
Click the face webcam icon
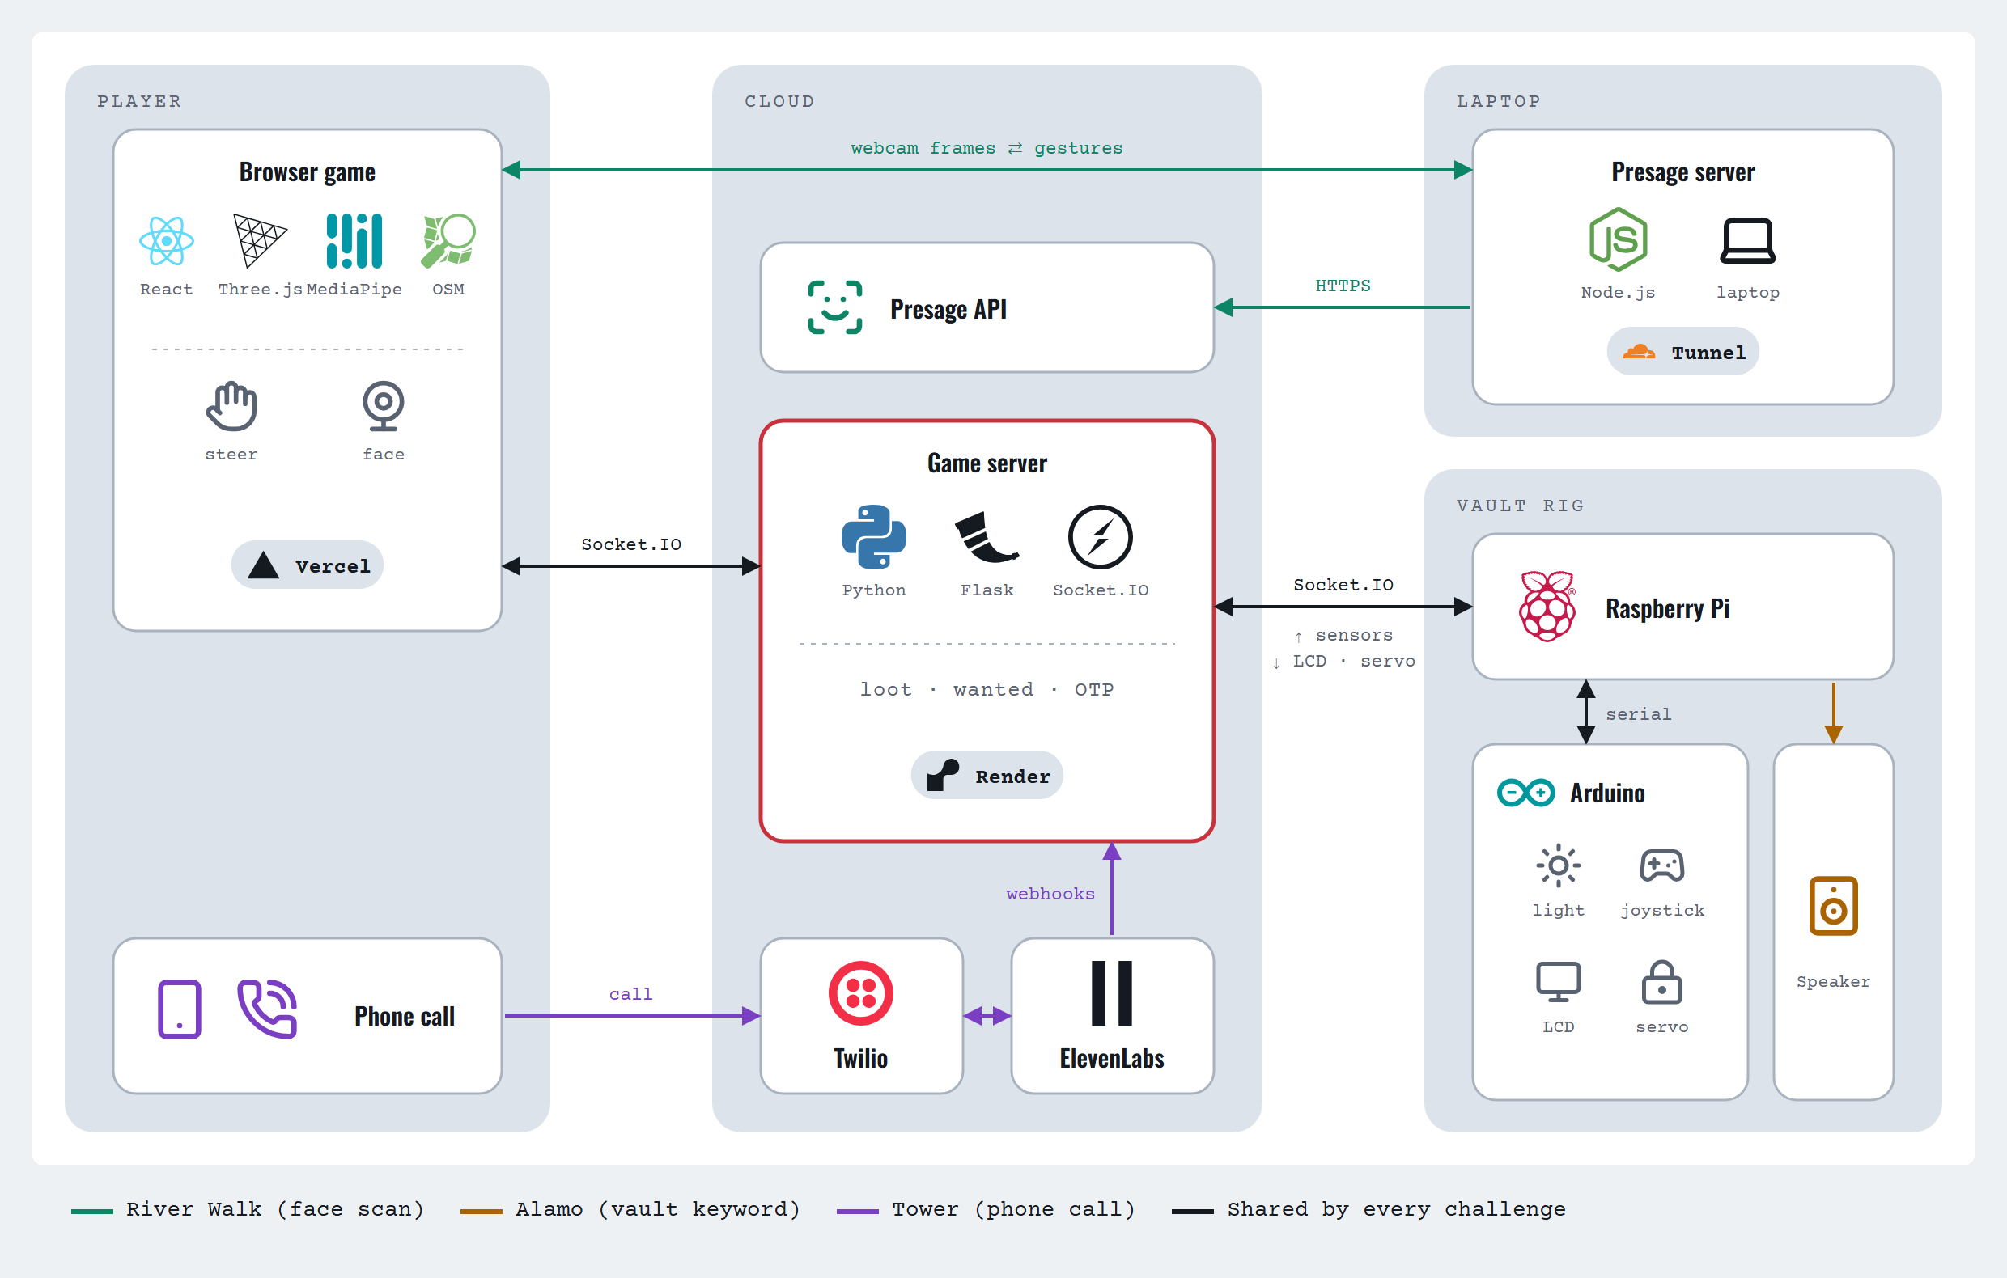(384, 406)
